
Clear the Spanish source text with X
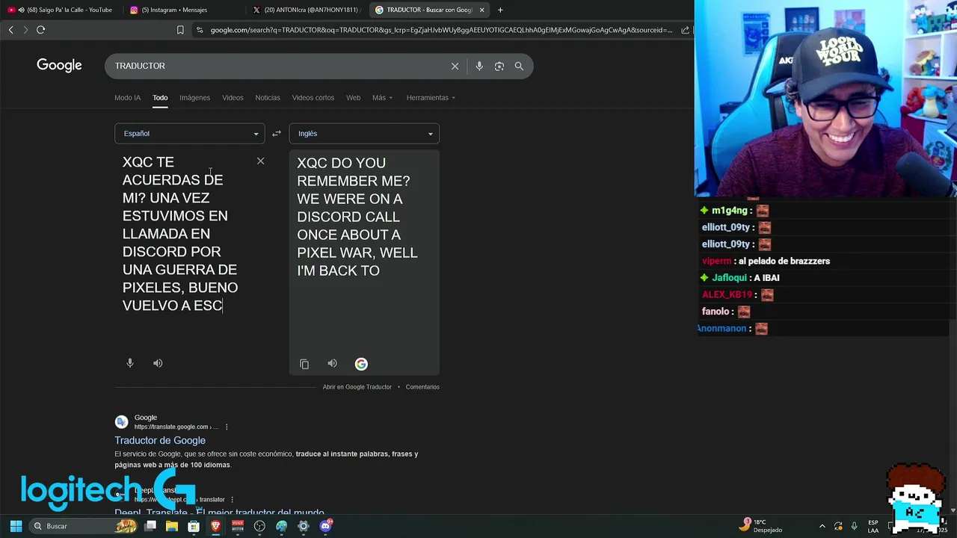coord(260,161)
